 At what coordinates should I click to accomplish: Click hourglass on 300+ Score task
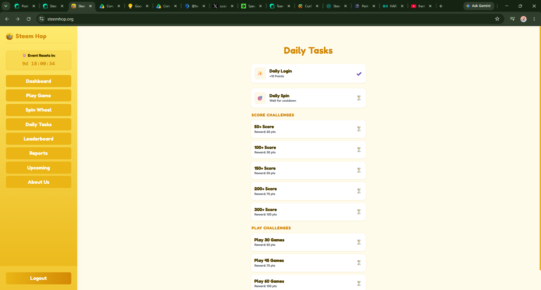(359, 212)
